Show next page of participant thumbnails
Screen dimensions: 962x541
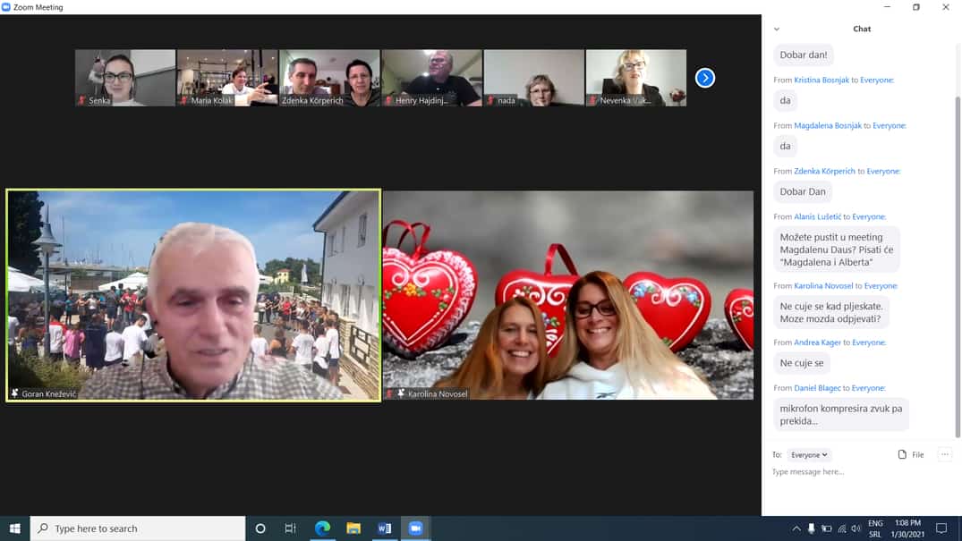click(705, 78)
